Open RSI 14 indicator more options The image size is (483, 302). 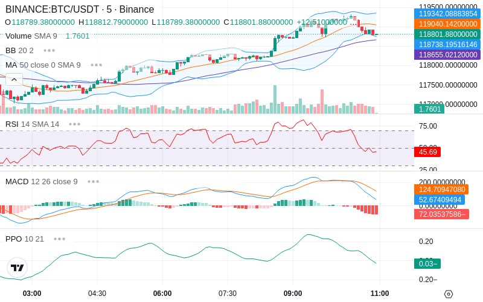coord(74,124)
